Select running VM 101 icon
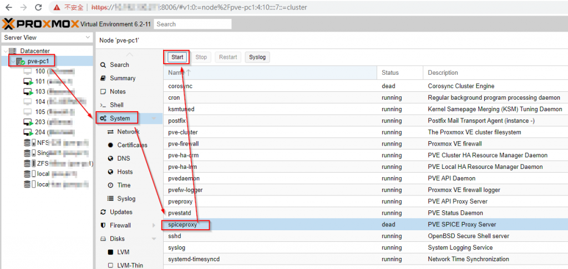Image resolution: width=568 pixels, height=269 pixels. 28,81
